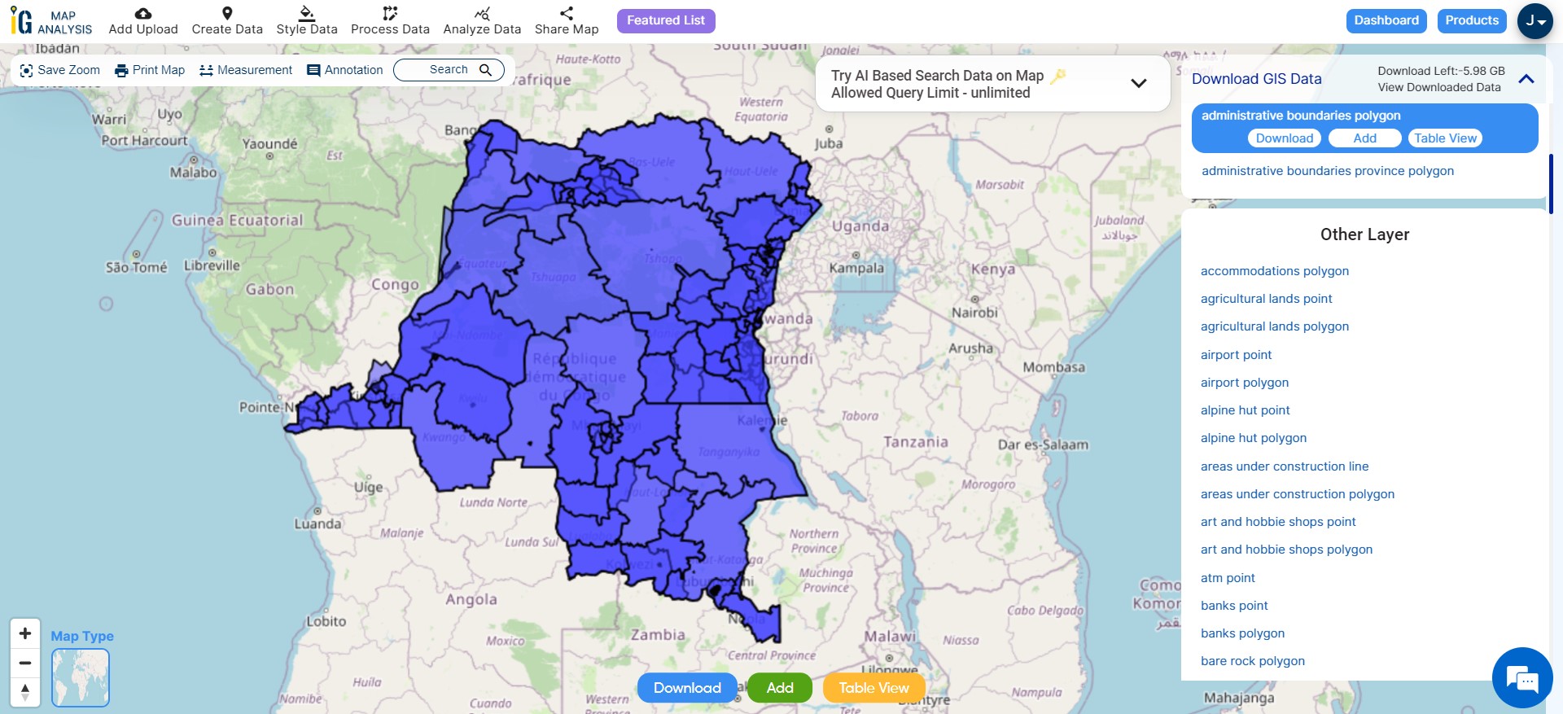Select banks polygon layer
Viewport: 1563px width, 714px height.
[x=1242, y=633]
